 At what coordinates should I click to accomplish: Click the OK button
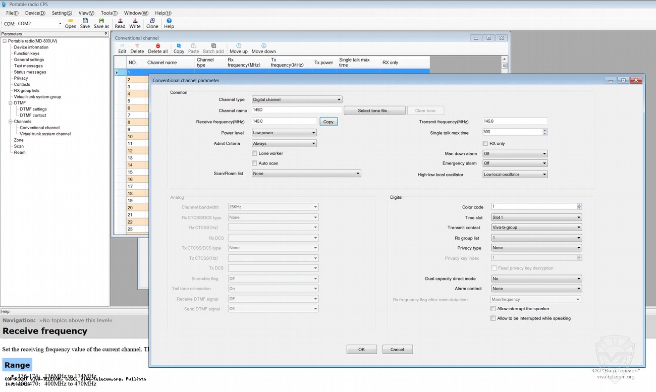tap(361, 349)
